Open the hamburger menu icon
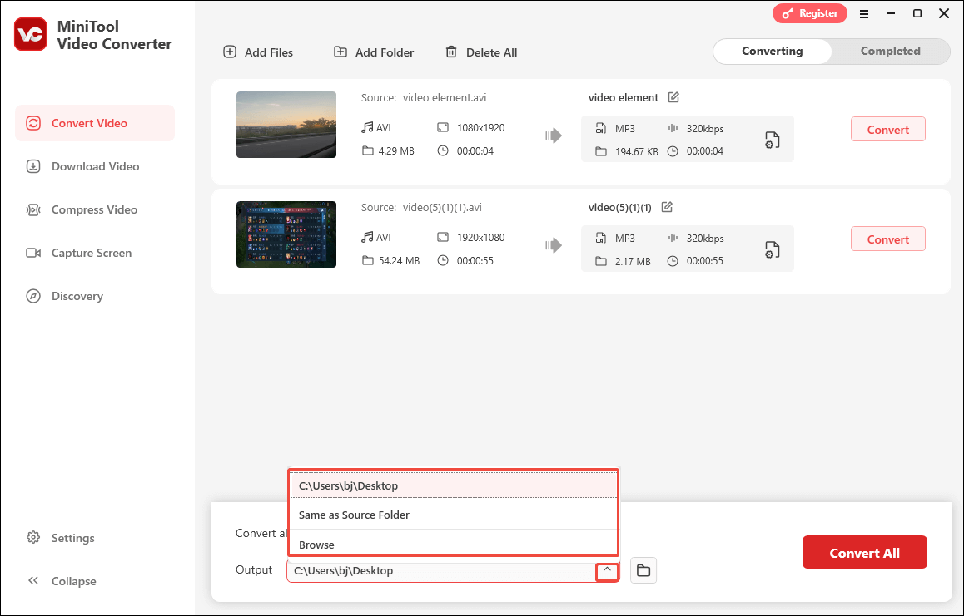This screenshot has height=616, width=964. coord(864,13)
